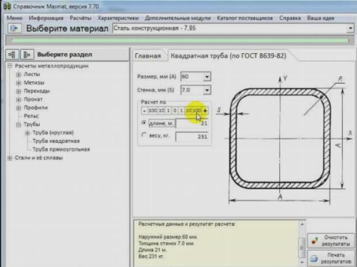Expand the Листы tree node
This screenshot has height=267, width=357.
tap(19, 75)
